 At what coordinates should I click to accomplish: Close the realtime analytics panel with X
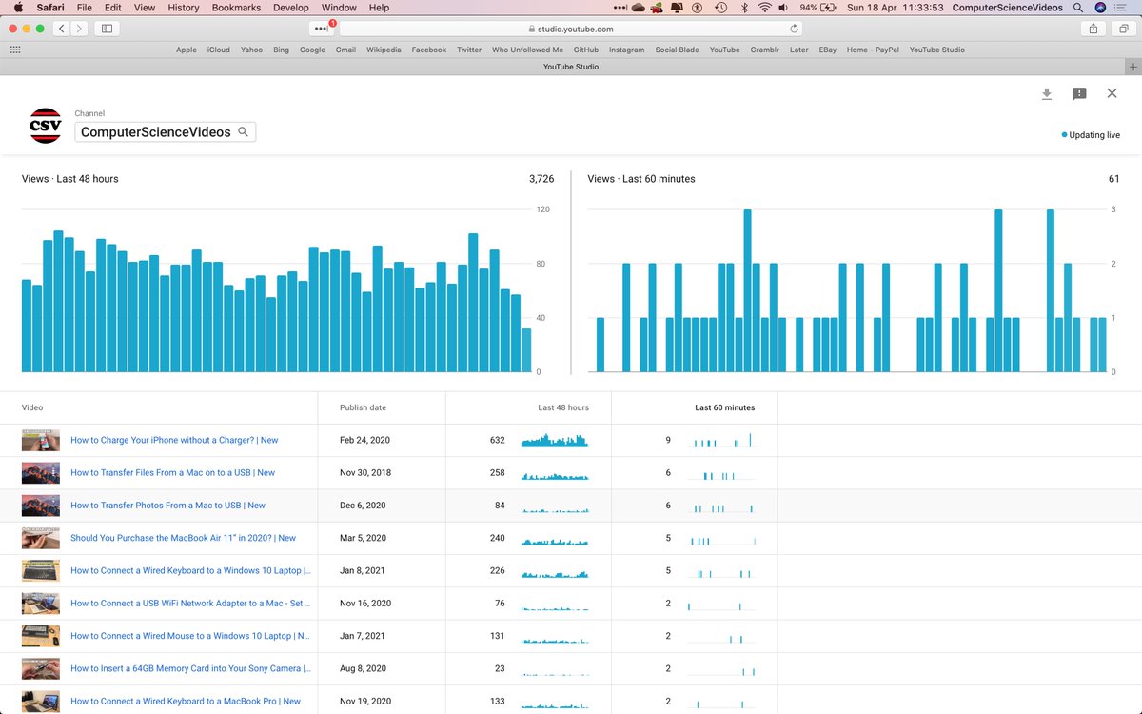tap(1112, 93)
